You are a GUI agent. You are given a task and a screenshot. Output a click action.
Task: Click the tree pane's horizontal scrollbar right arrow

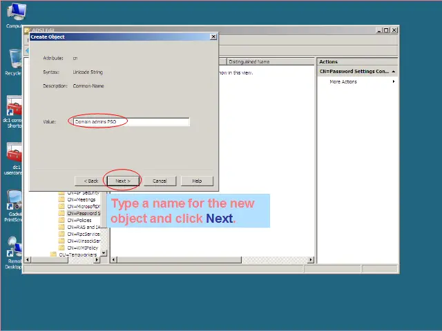tap(97, 260)
